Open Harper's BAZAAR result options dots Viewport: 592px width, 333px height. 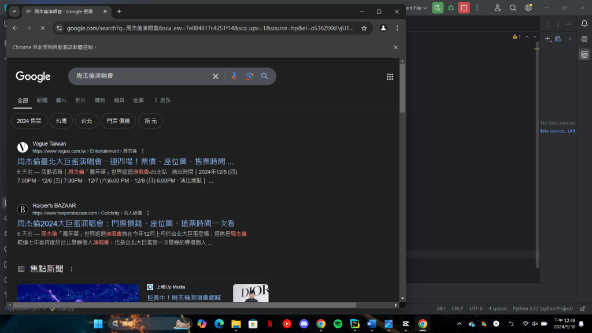pyautogui.click(x=148, y=213)
